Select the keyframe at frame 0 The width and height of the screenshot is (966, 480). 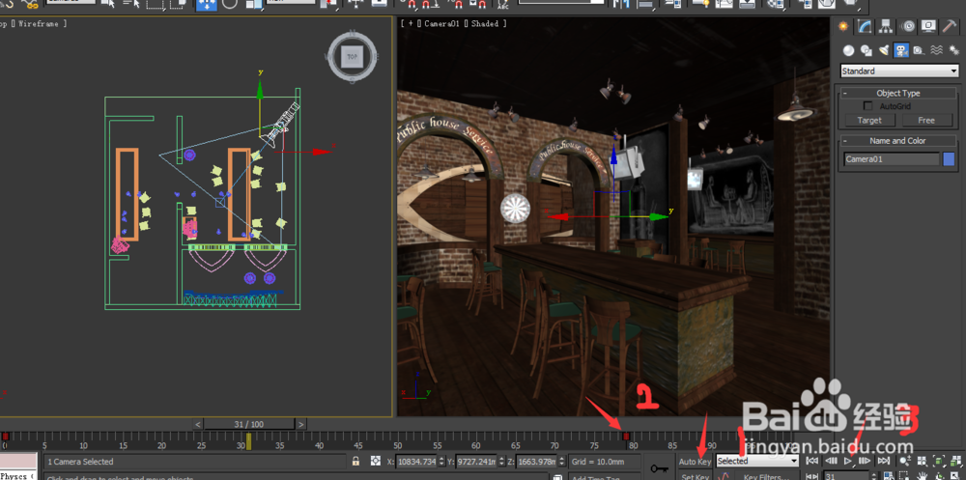pos(5,437)
